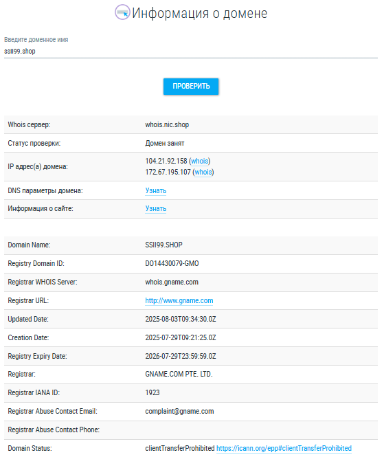This screenshot has width=384, height=457.
Task: Open the icann.org clientTransferProhibited link
Action: [x=284, y=448]
